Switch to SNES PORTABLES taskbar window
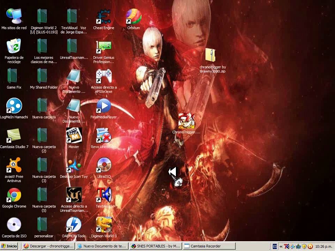Image resolution: width=335 pixels, height=251 pixels. (x=156, y=246)
